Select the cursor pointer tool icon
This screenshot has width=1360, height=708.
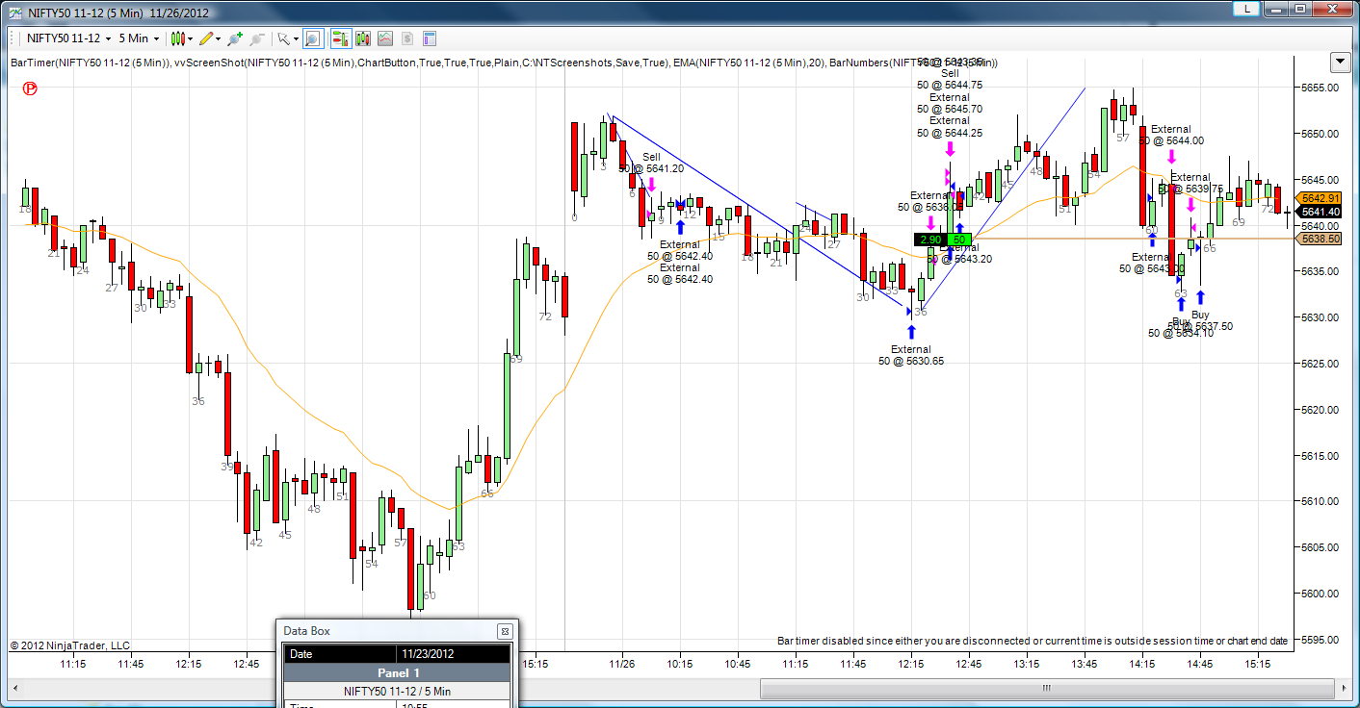(x=283, y=38)
